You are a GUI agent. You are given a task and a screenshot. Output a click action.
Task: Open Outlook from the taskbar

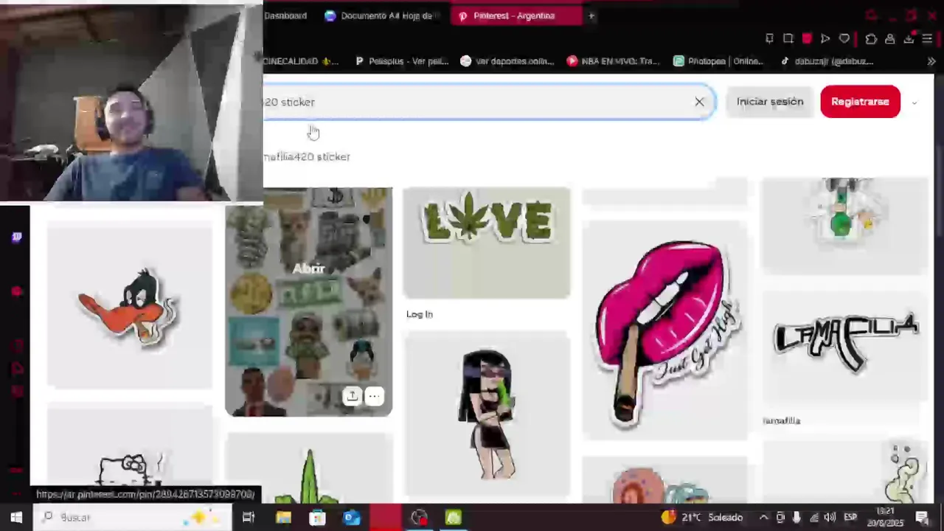point(352,517)
